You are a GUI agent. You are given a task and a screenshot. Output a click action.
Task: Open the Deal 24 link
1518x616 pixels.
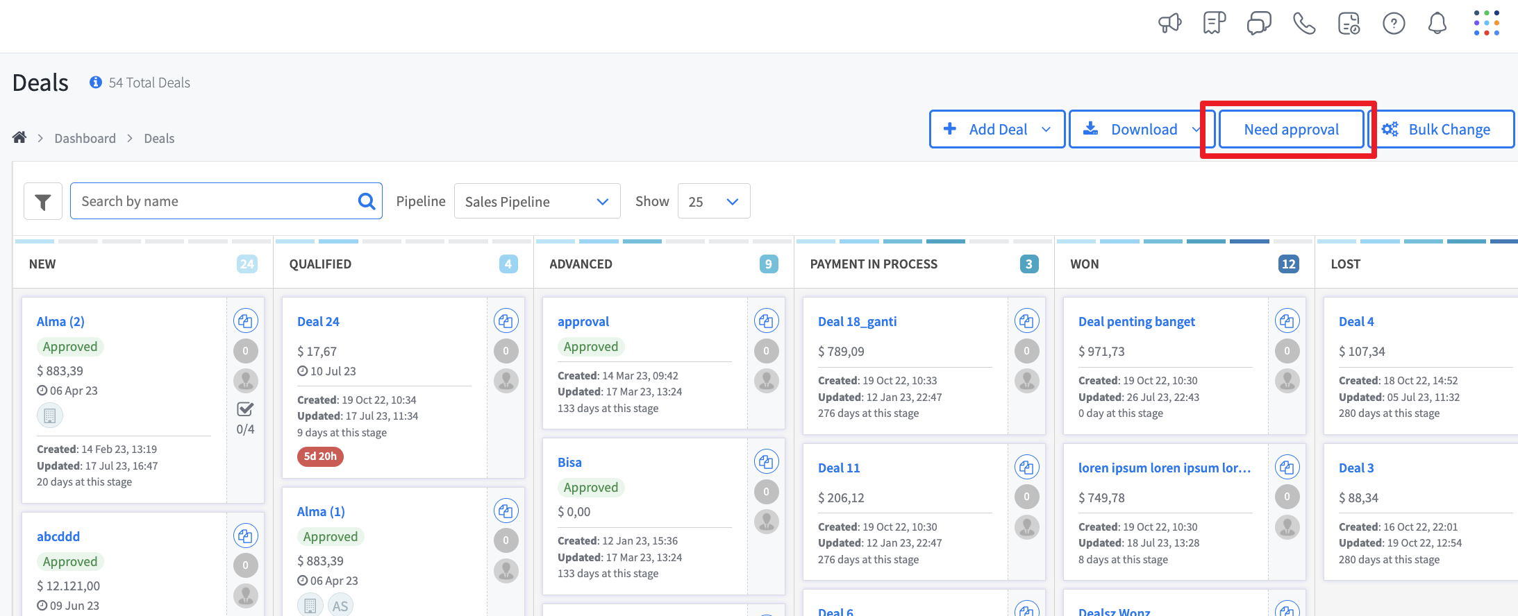coord(318,322)
